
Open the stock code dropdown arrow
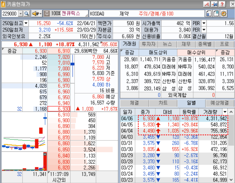click(x=20, y=14)
